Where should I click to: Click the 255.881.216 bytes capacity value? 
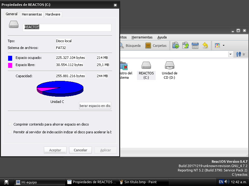pos(70,76)
